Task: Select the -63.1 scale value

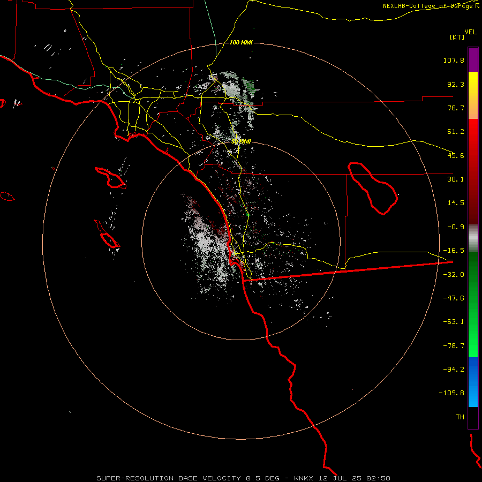Action: point(454,322)
